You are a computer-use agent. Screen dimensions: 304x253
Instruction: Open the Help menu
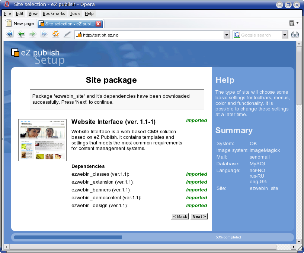pyautogui.click(x=89, y=13)
